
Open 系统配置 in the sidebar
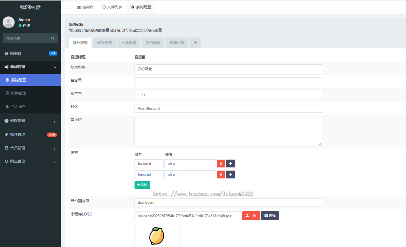coord(30,80)
